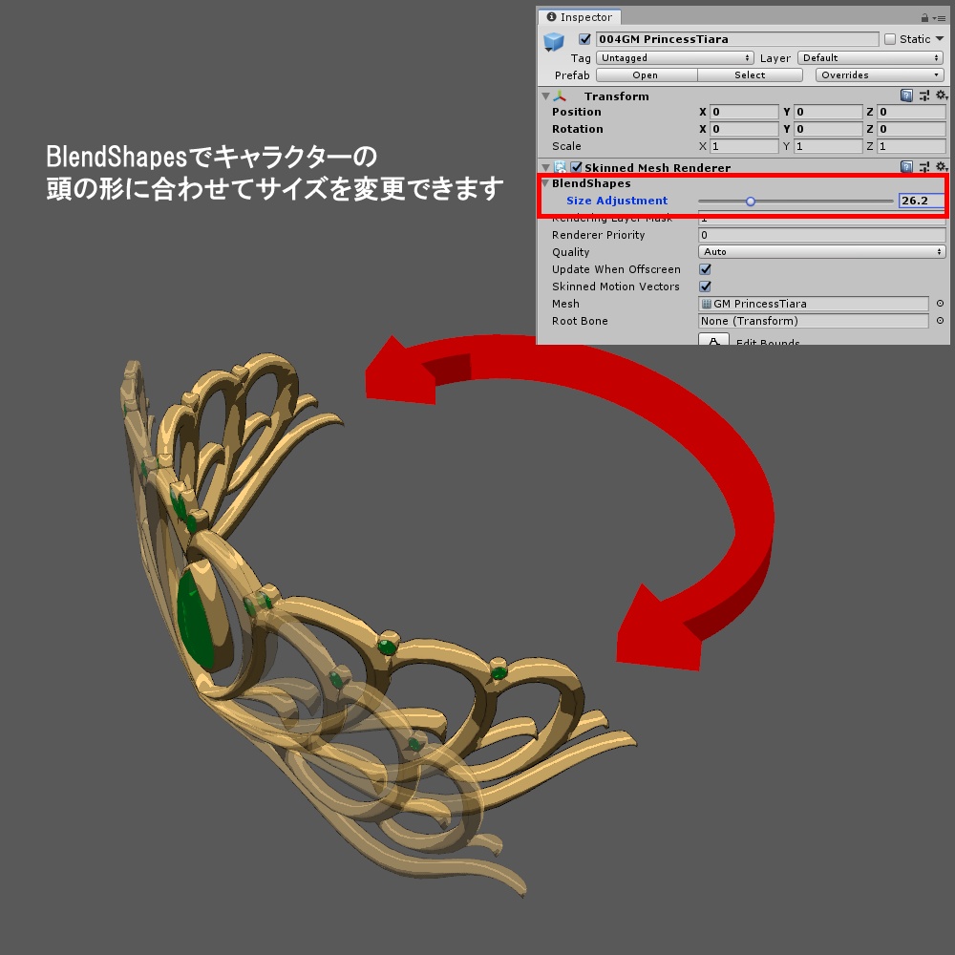955x955 pixels.
Task: Click the Rotation X field
Action: click(x=744, y=129)
